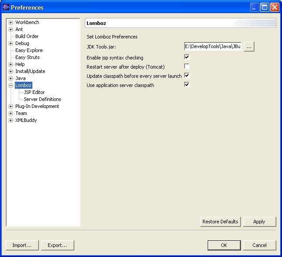Open JSP Editor under Lomboz
Screen dimensions: 282x257
[34, 92]
